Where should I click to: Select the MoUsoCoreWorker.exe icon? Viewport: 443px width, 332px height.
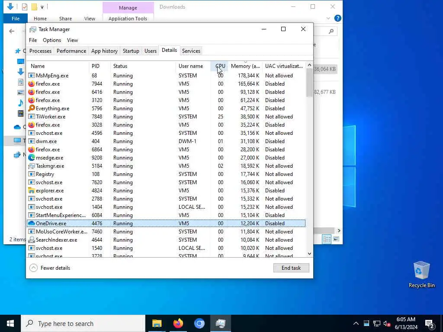pos(31,232)
